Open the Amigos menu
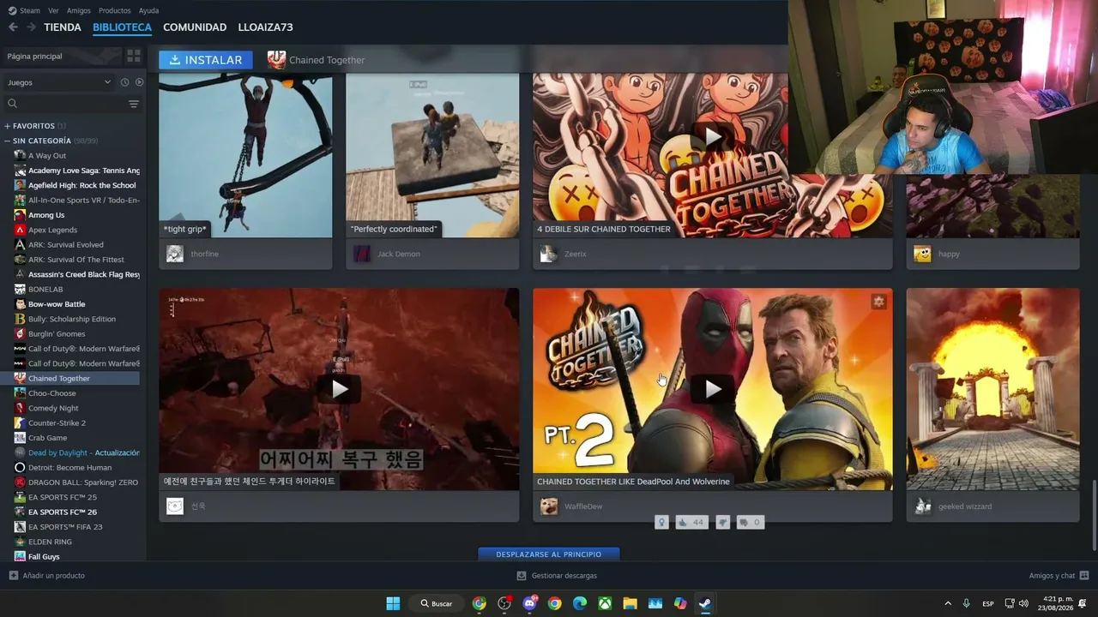The width and height of the screenshot is (1098, 617). click(x=79, y=10)
